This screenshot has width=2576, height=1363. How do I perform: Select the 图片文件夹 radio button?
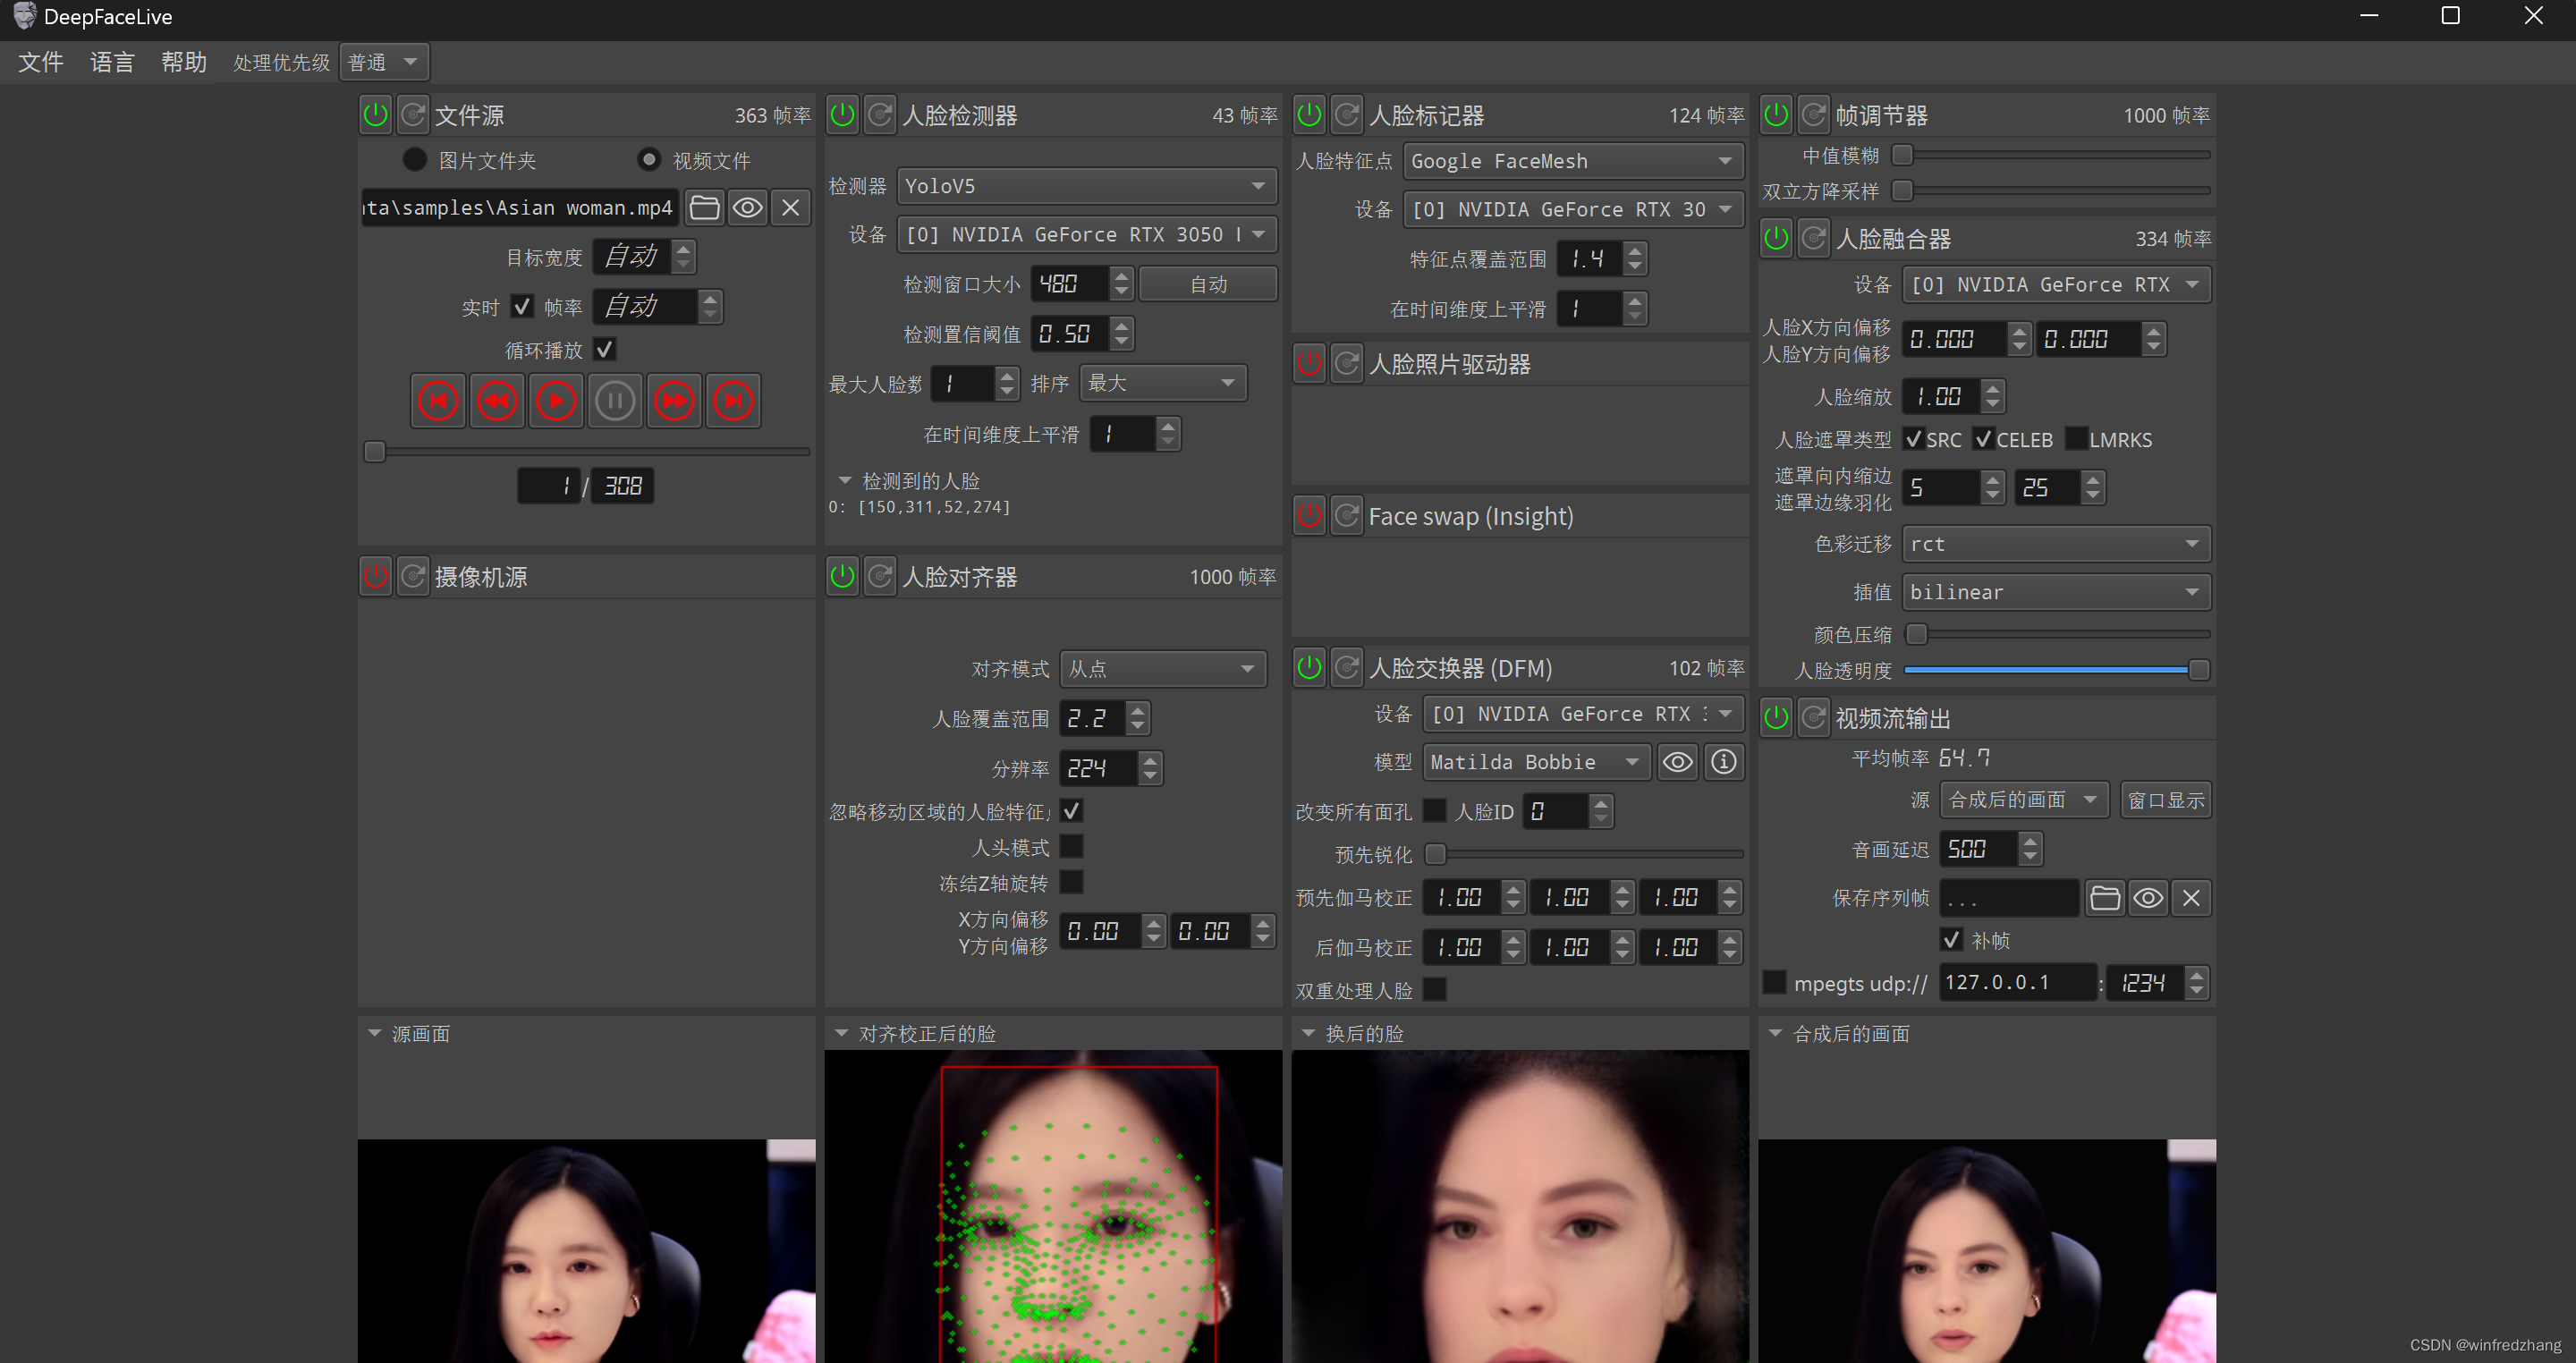(x=415, y=160)
